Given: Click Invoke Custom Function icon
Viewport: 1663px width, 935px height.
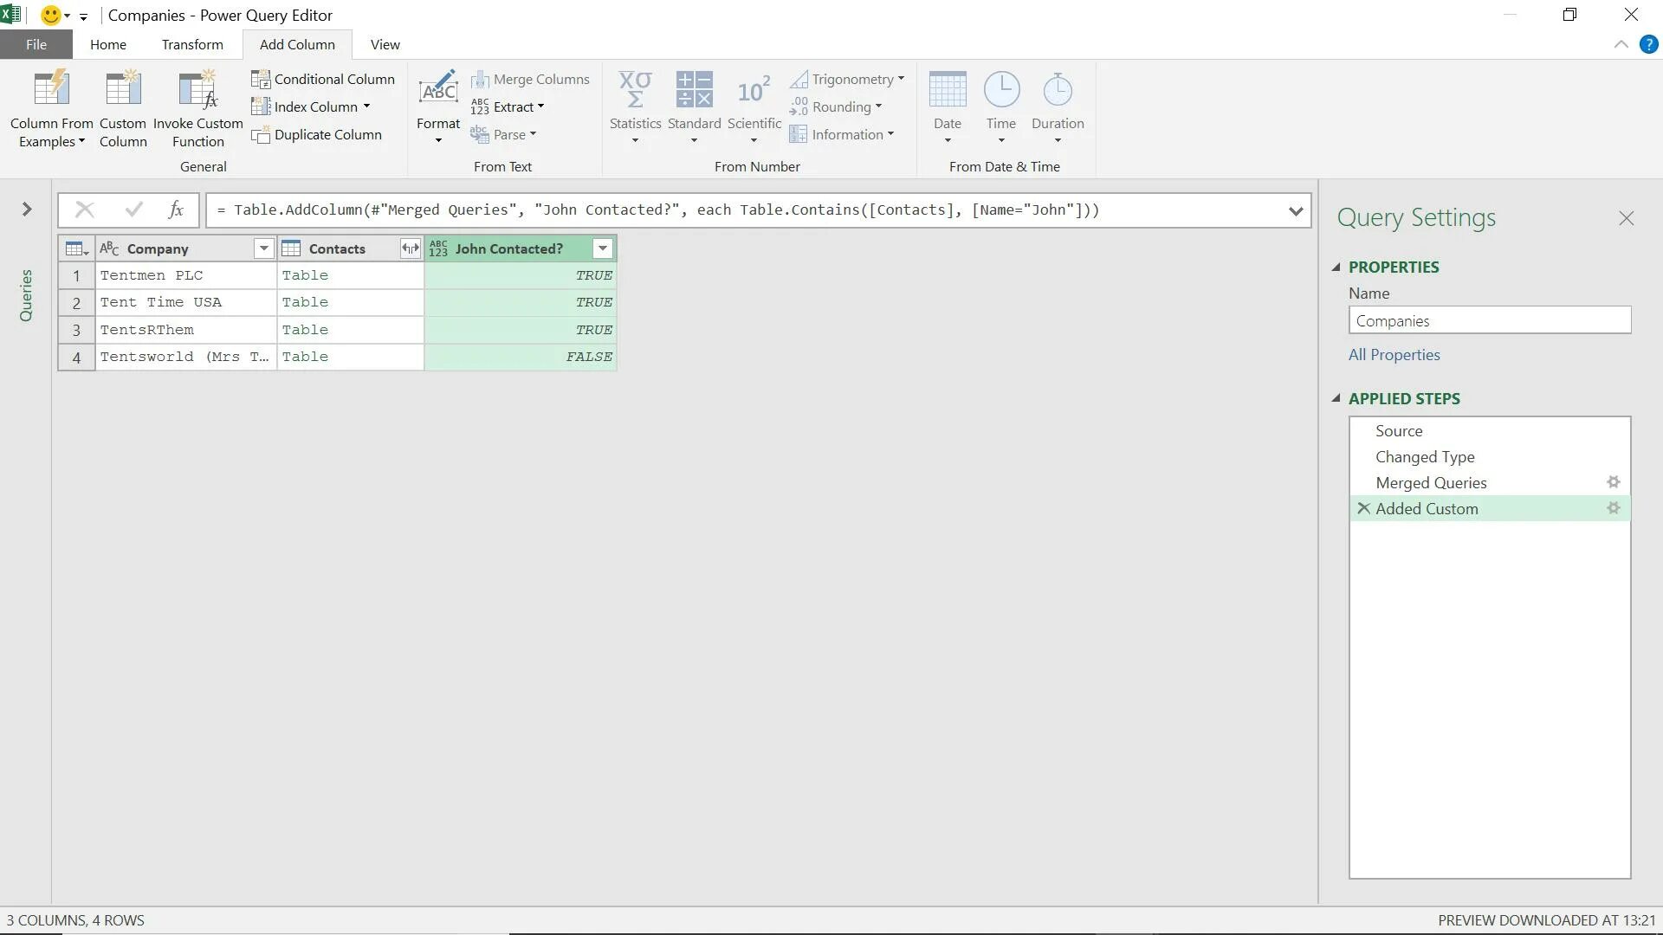Looking at the screenshot, I should point(197,90).
